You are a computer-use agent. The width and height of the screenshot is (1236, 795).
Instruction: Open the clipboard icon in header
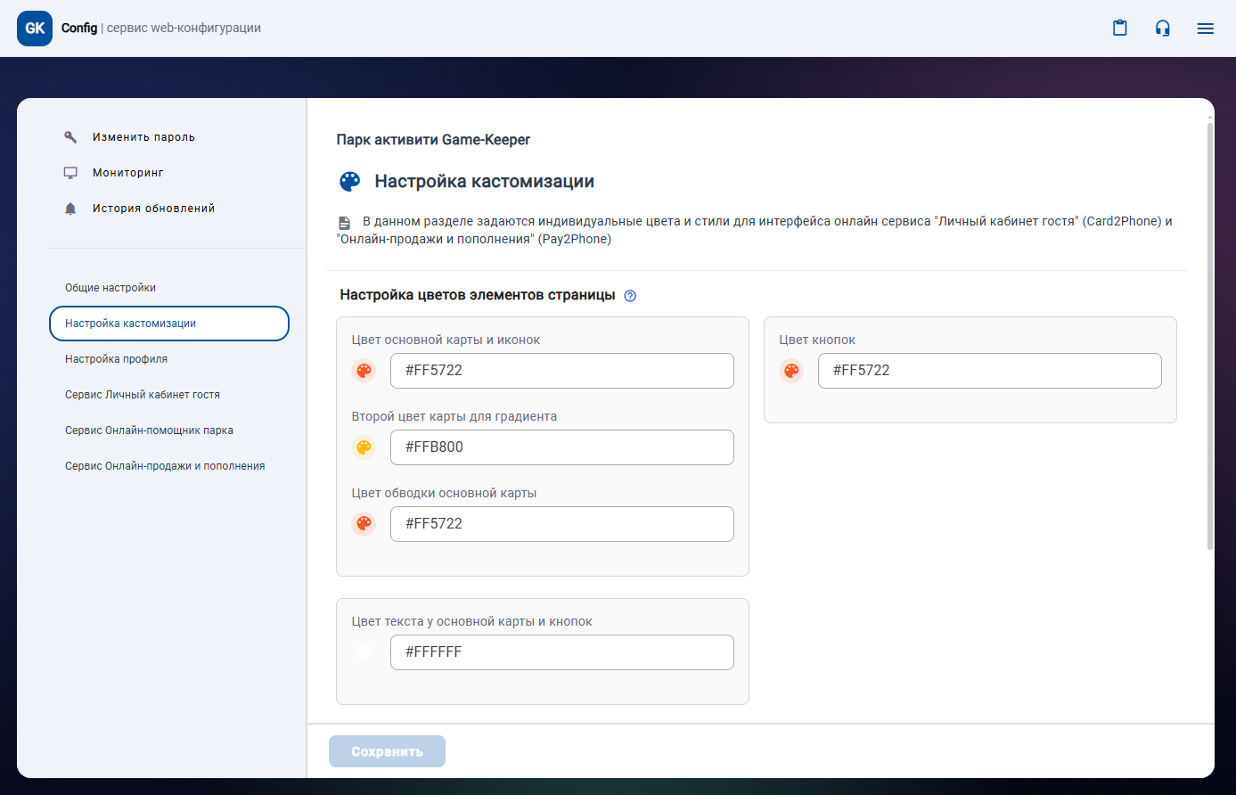coord(1119,29)
